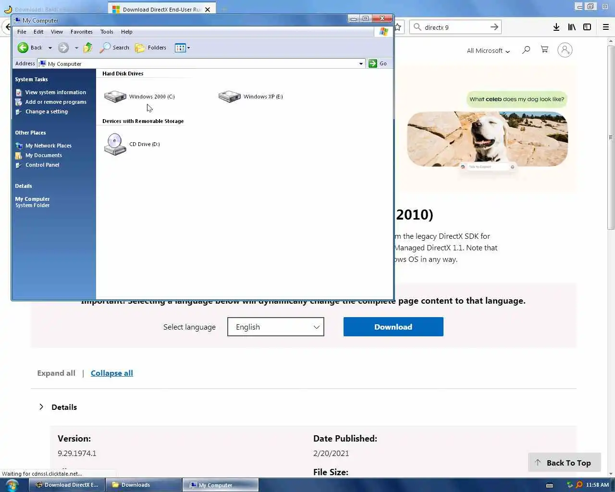Screen dimensions: 615x492
Task: Open the browser downloads arrow icon
Action: pos(556,27)
